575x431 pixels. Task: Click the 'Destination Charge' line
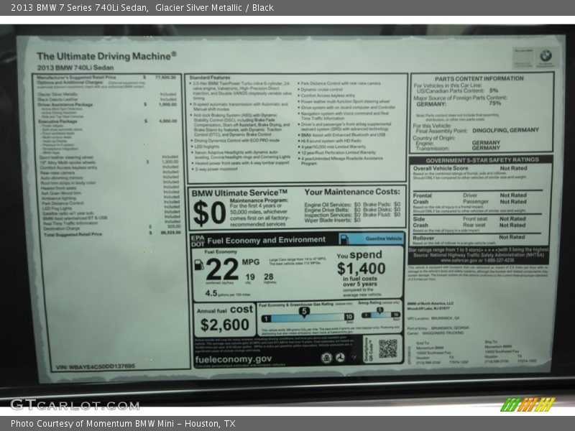click(x=112, y=228)
